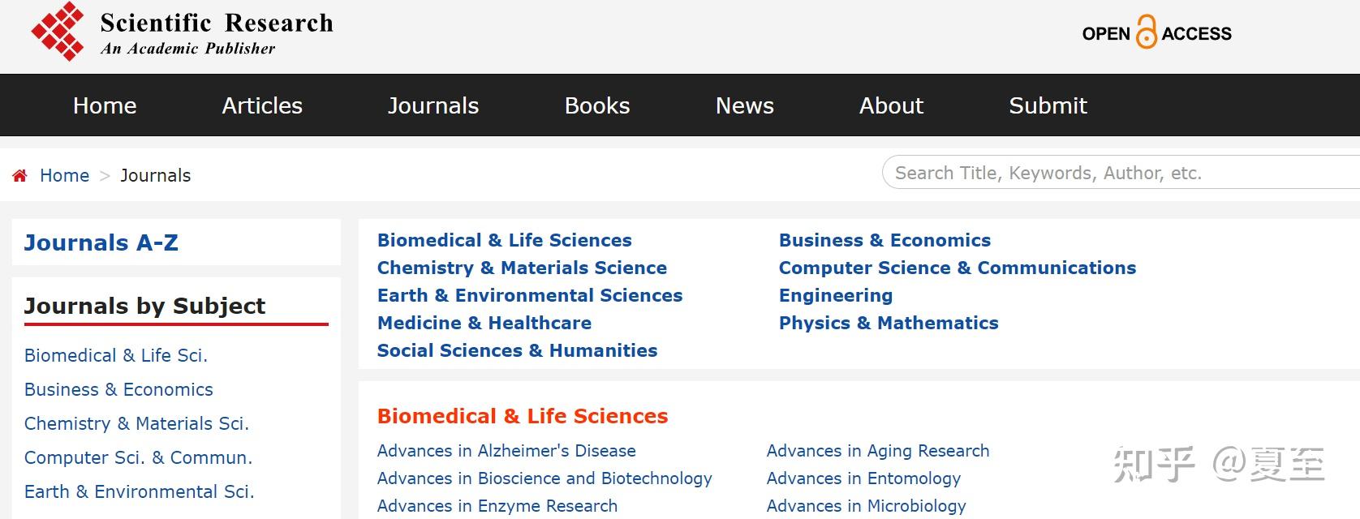Select the About menu item

tap(891, 105)
